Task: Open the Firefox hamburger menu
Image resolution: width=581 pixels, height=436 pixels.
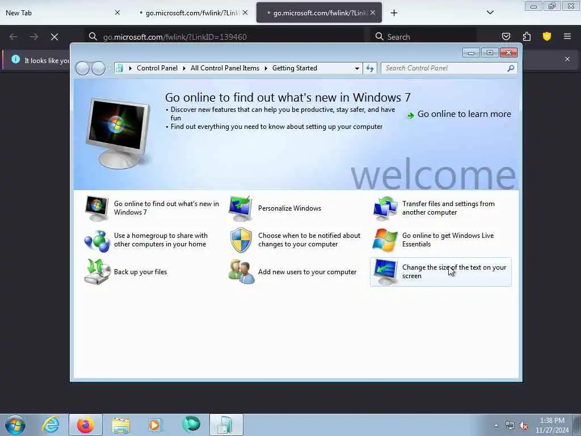Action: click(567, 36)
